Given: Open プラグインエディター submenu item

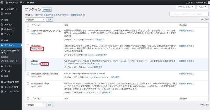Looking at the screenshot, I should [x=10, y=61].
